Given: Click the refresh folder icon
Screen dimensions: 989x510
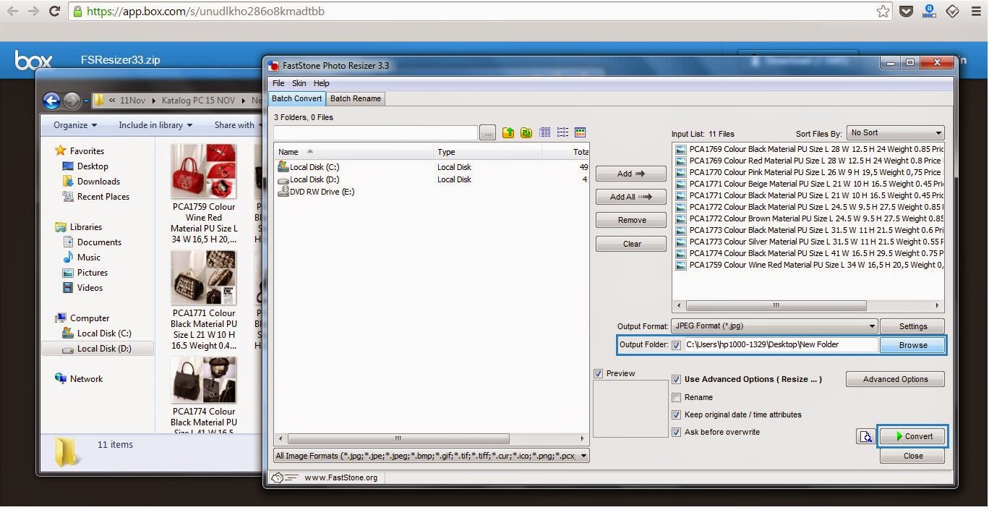Looking at the screenshot, I should click(526, 133).
